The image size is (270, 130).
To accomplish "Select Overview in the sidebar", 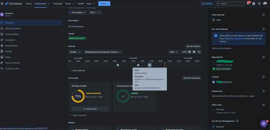I will tap(31, 23).
